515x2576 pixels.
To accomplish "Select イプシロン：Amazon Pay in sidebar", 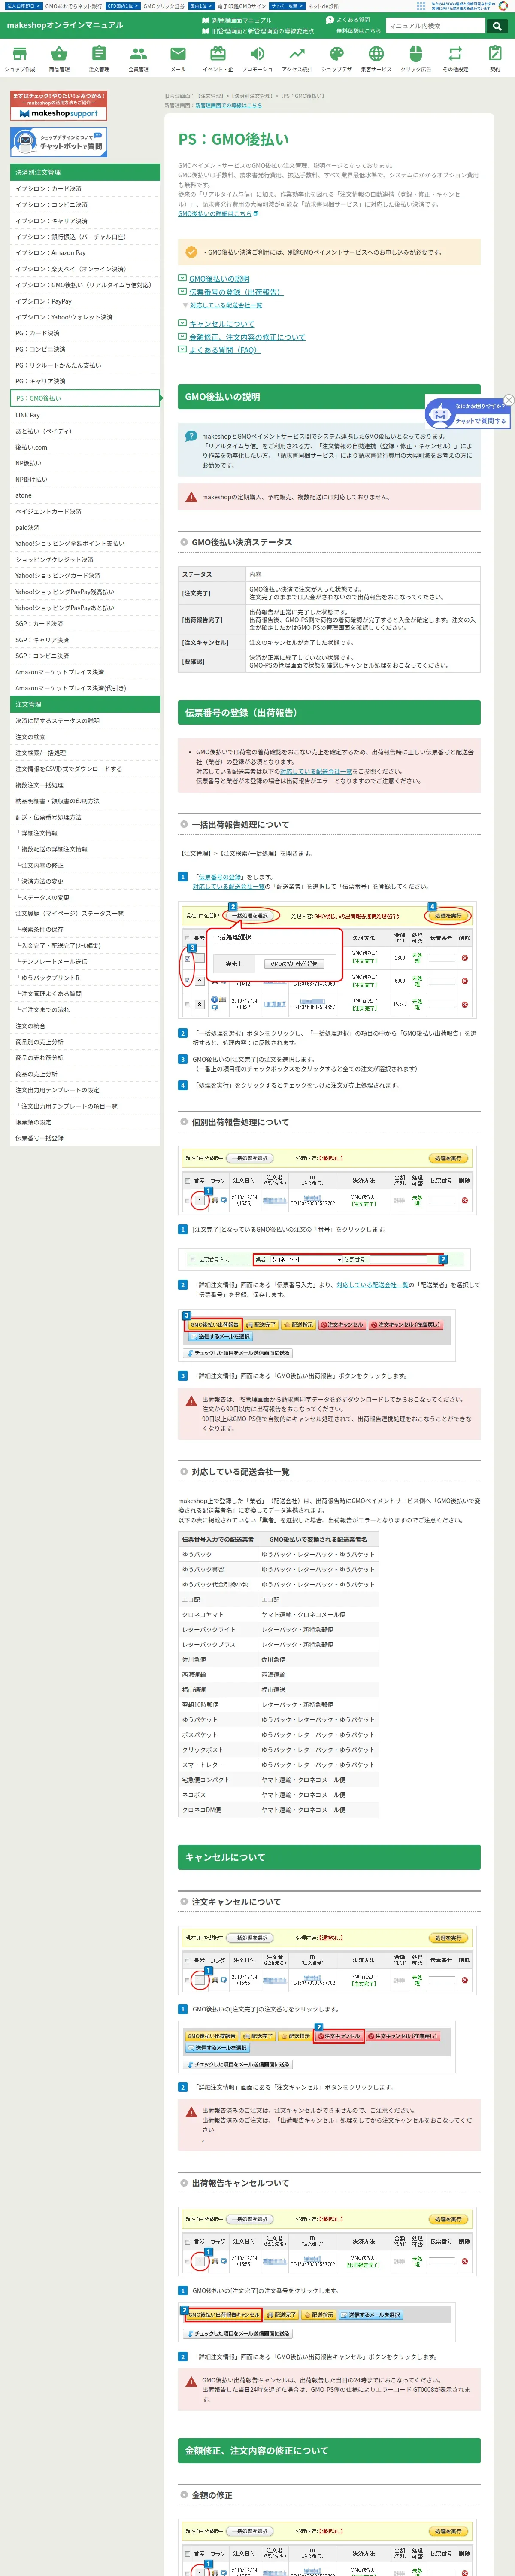I will click(x=85, y=253).
